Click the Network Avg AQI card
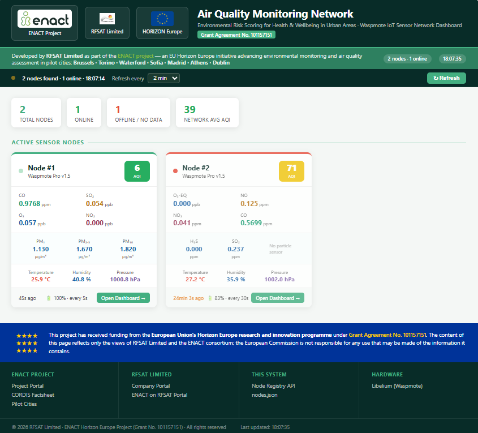 coord(207,113)
